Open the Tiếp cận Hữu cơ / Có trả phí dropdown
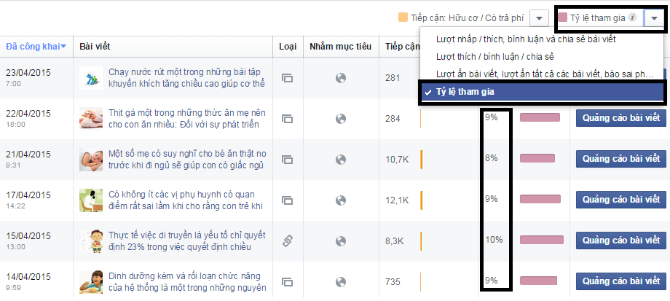 [x=539, y=18]
